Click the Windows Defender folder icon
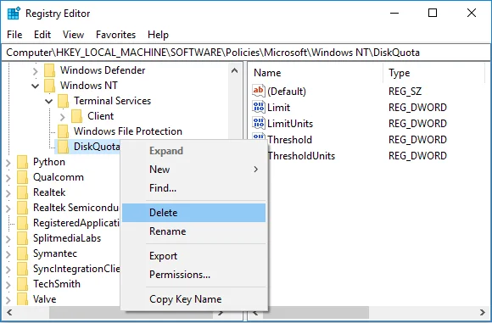The height and width of the screenshot is (323, 492). point(49,70)
